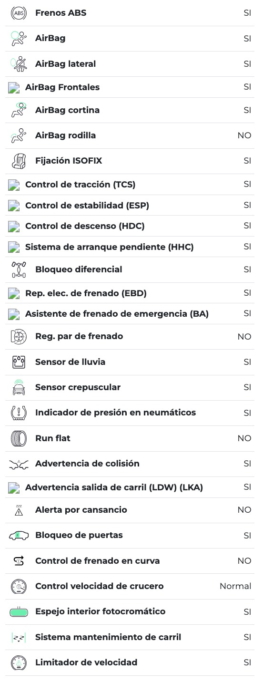
Task: Select the Normal value for cruise control
Action: (x=235, y=586)
